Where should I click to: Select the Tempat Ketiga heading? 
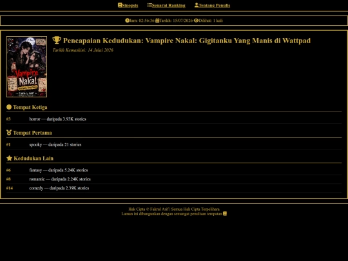coord(30,107)
